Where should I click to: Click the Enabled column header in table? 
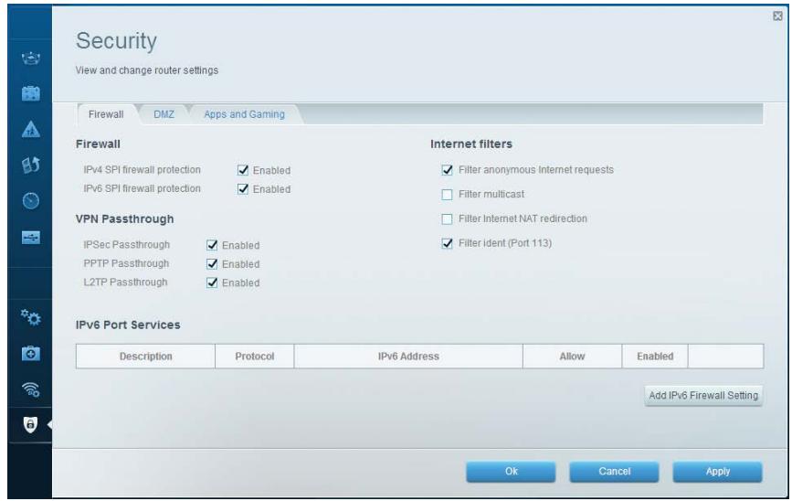point(655,357)
